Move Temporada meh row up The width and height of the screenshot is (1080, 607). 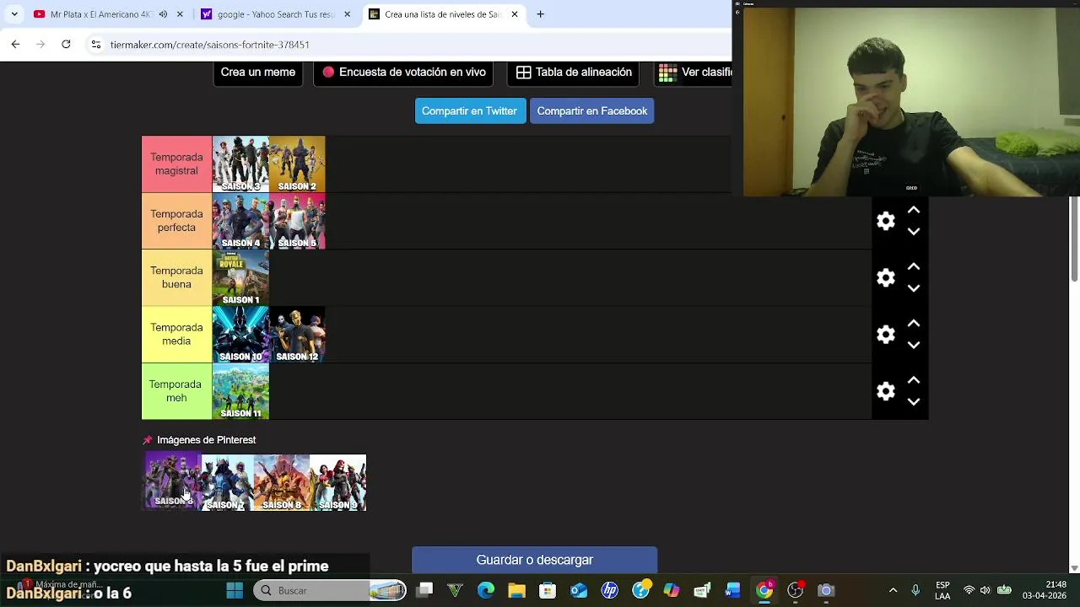(913, 380)
